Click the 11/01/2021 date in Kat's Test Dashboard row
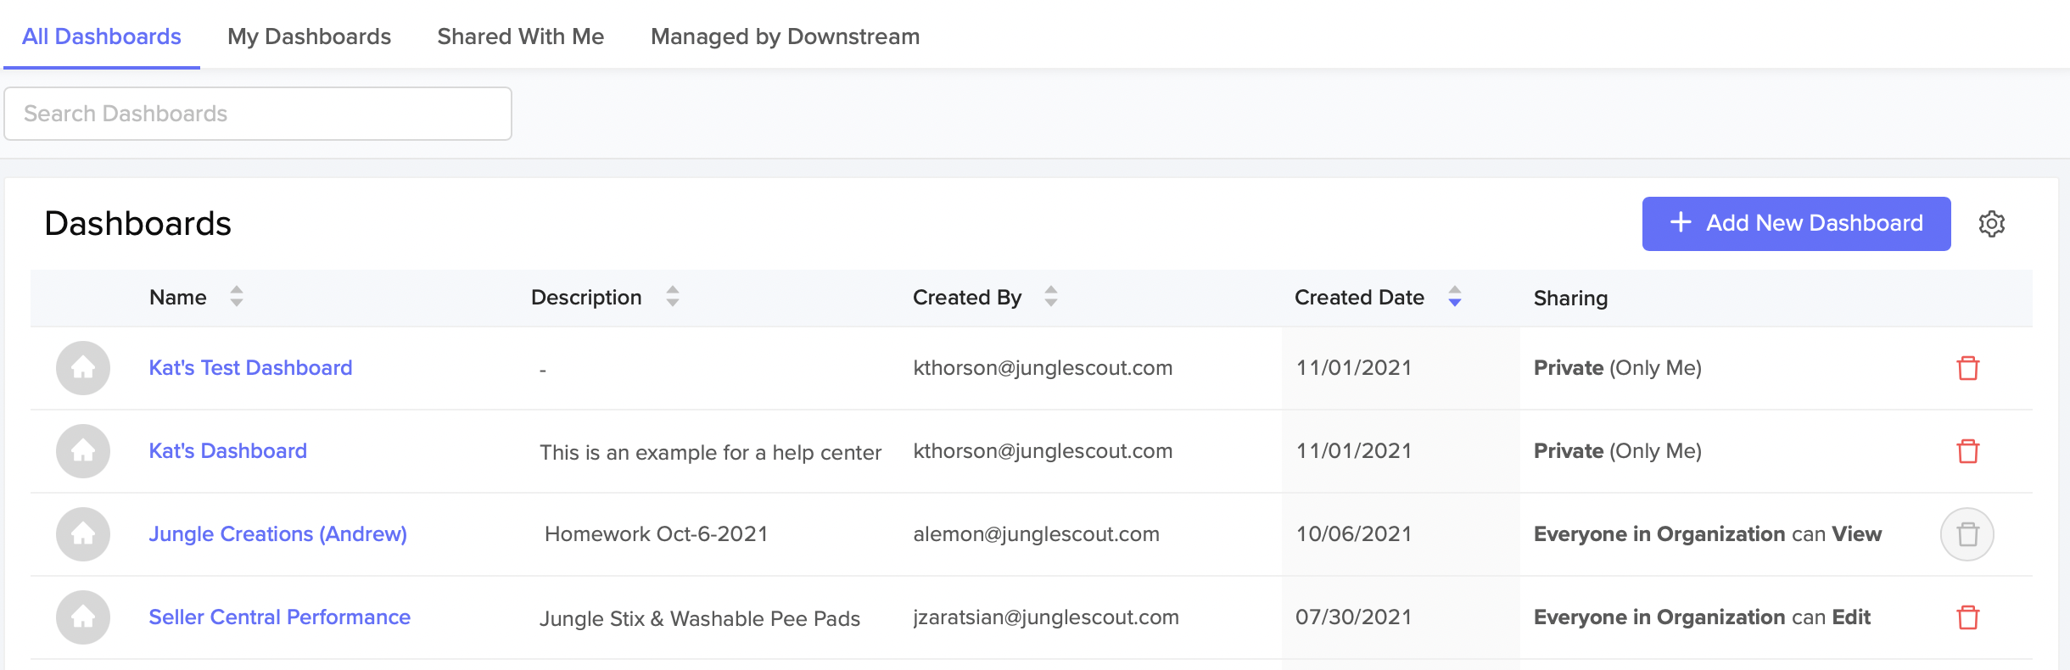This screenshot has width=2070, height=670. pyautogui.click(x=1353, y=367)
